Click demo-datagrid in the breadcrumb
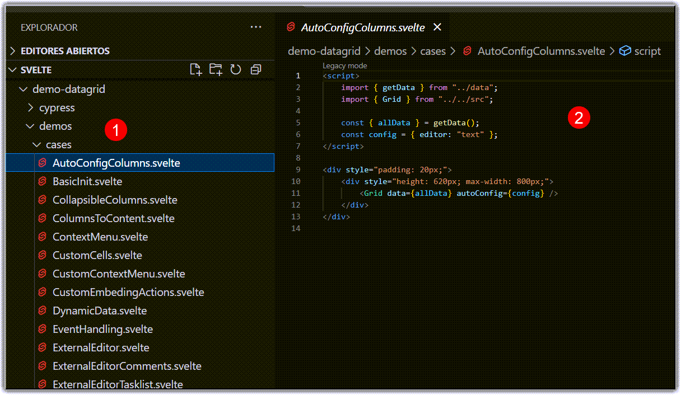The width and height of the screenshot is (681, 395). [x=324, y=51]
